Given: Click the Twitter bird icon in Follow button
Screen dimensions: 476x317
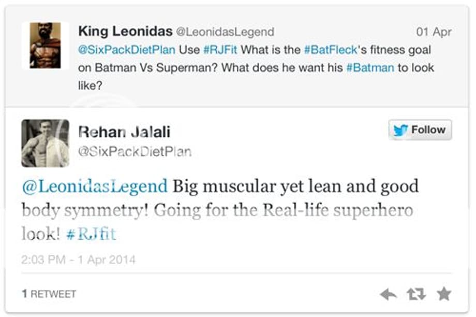Looking at the screenshot, I should coord(400,131).
